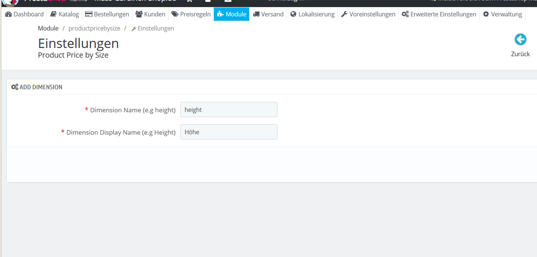Click into the Dimension Display Name field
Viewport: 537px width, 257px height.
(x=229, y=132)
